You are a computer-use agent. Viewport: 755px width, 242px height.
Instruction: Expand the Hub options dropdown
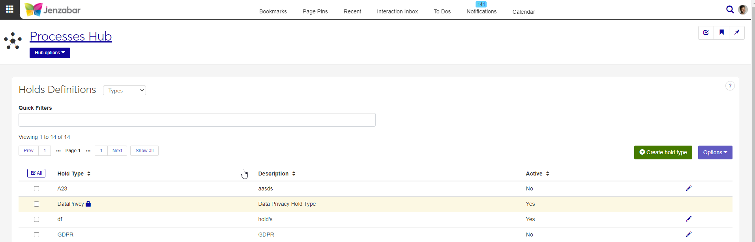pos(50,53)
